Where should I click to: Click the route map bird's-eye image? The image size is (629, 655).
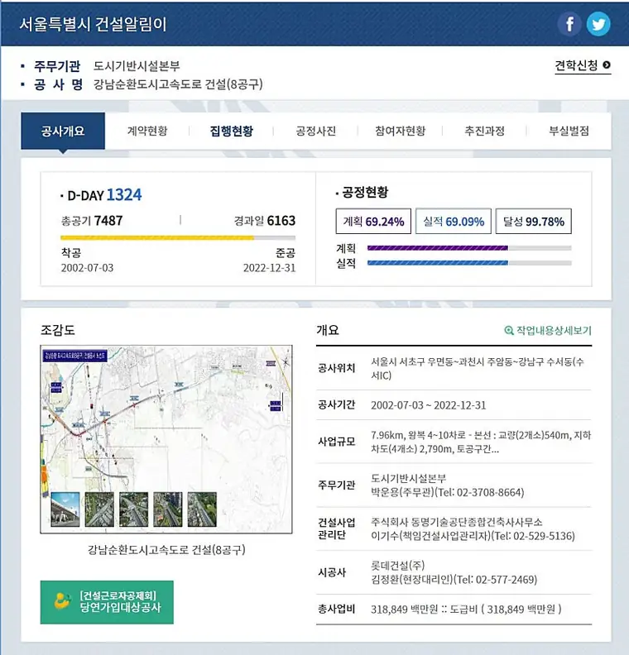point(166,439)
